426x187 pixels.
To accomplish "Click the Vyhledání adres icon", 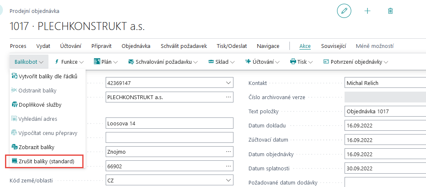I will 14,119.
